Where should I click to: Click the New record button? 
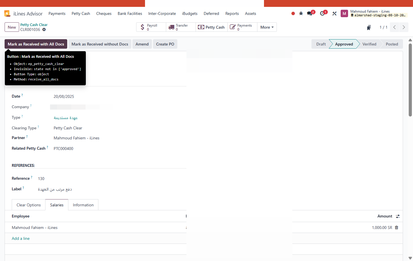click(x=12, y=27)
